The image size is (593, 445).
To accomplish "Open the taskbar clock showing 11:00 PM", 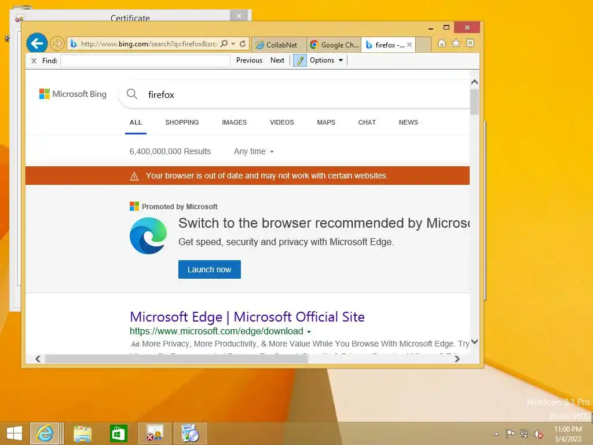I will tap(568, 434).
